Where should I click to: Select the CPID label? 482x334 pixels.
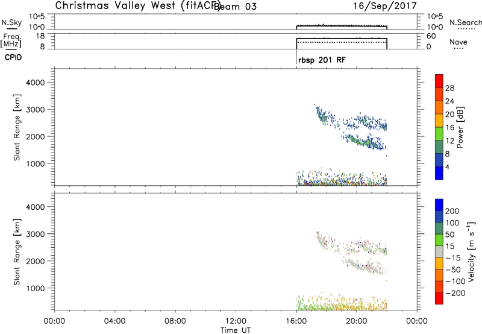click(13, 57)
